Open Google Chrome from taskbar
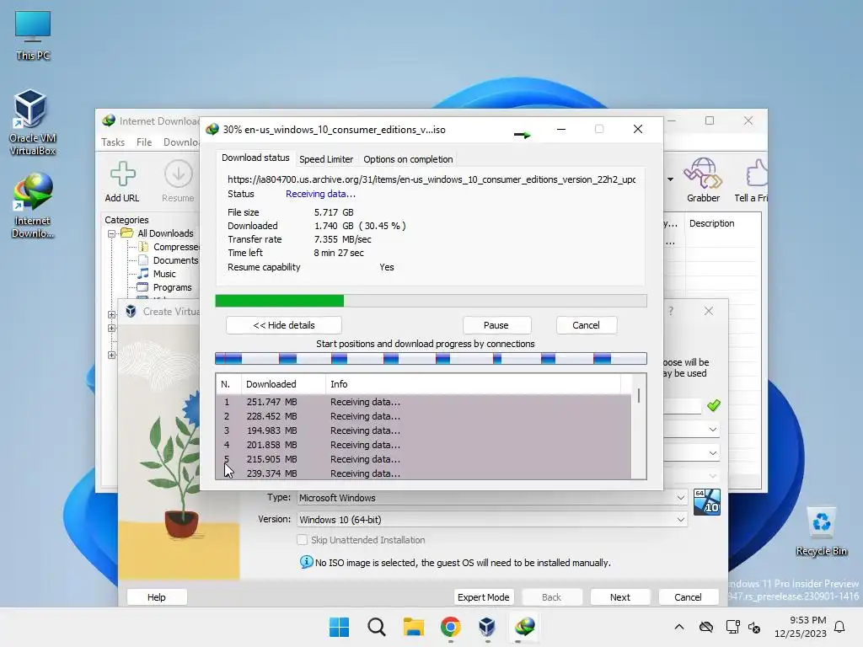Viewport: 863px width, 647px height. click(450, 627)
